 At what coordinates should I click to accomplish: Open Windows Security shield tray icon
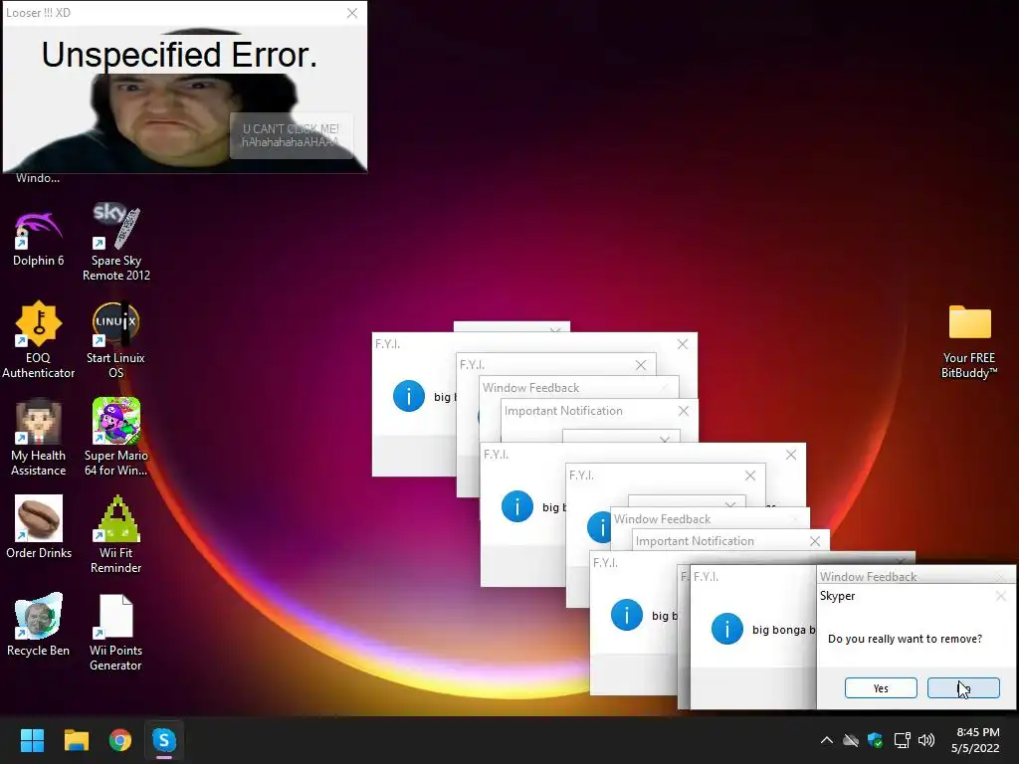(x=876, y=740)
